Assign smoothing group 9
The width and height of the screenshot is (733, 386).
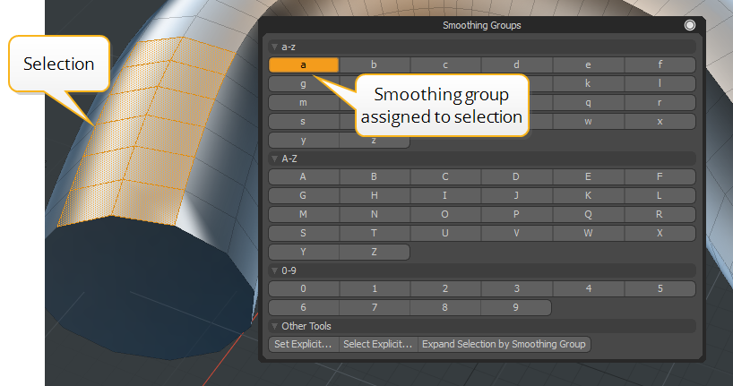[515, 307]
